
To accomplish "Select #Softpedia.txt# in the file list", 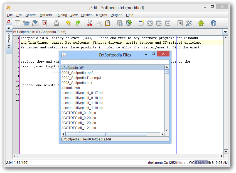I will tap(113, 68).
